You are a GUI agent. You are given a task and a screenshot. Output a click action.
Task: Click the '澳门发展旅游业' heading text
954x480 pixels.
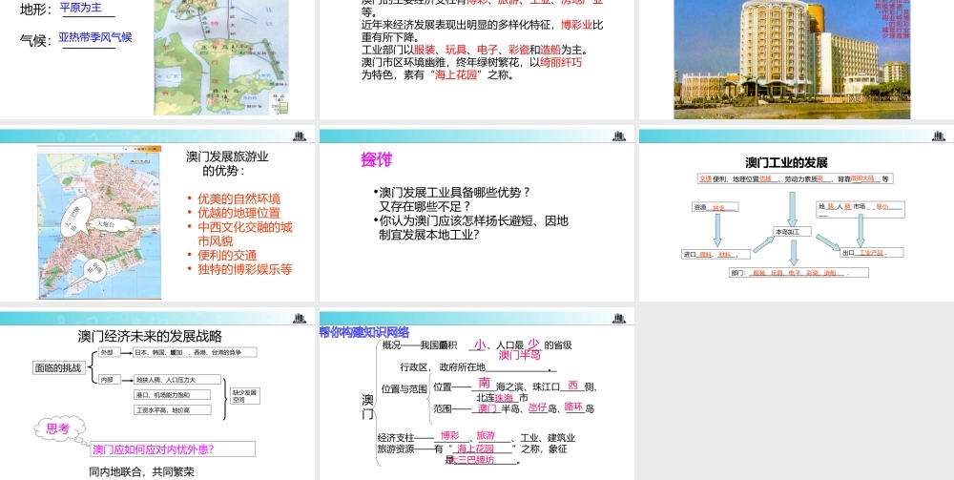point(227,157)
